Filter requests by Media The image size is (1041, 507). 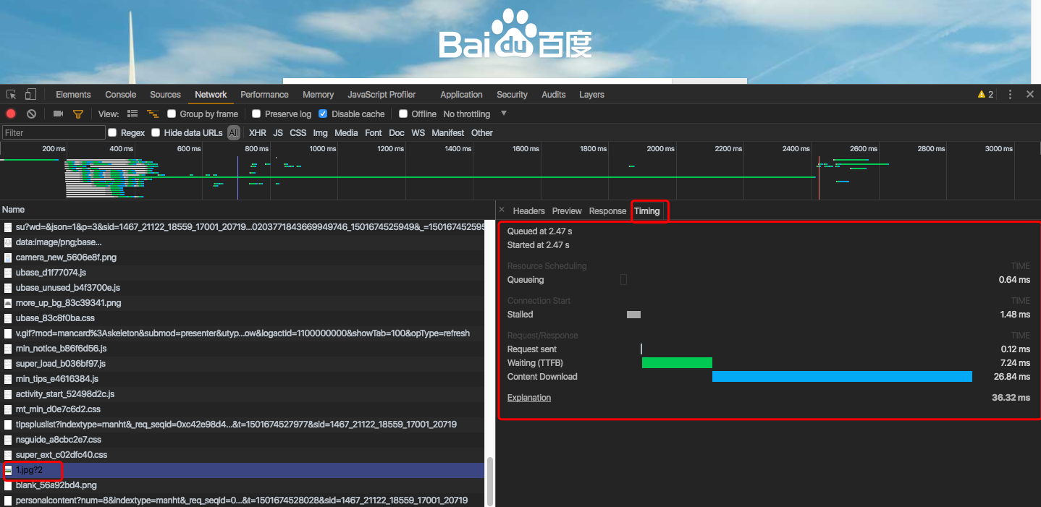[x=346, y=132]
